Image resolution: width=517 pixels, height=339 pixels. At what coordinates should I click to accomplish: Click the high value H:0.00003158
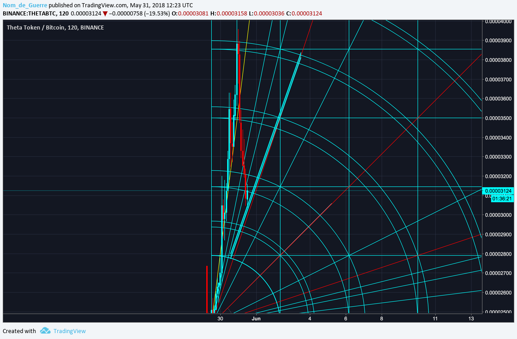[x=229, y=14]
